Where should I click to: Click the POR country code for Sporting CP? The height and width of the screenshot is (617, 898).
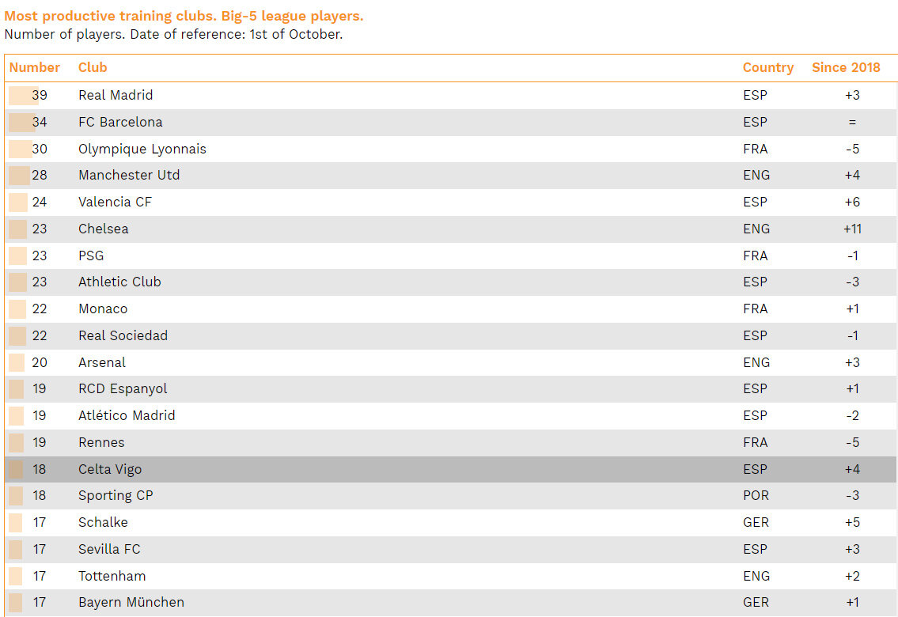[x=756, y=496]
